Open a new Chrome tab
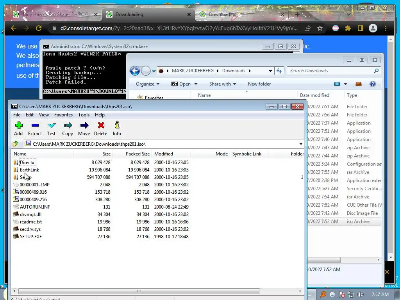The image size is (400, 300). pos(297,14)
